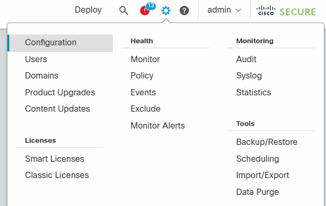Click the blue system gear icon
The image size is (326, 206).
[x=166, y=11]
